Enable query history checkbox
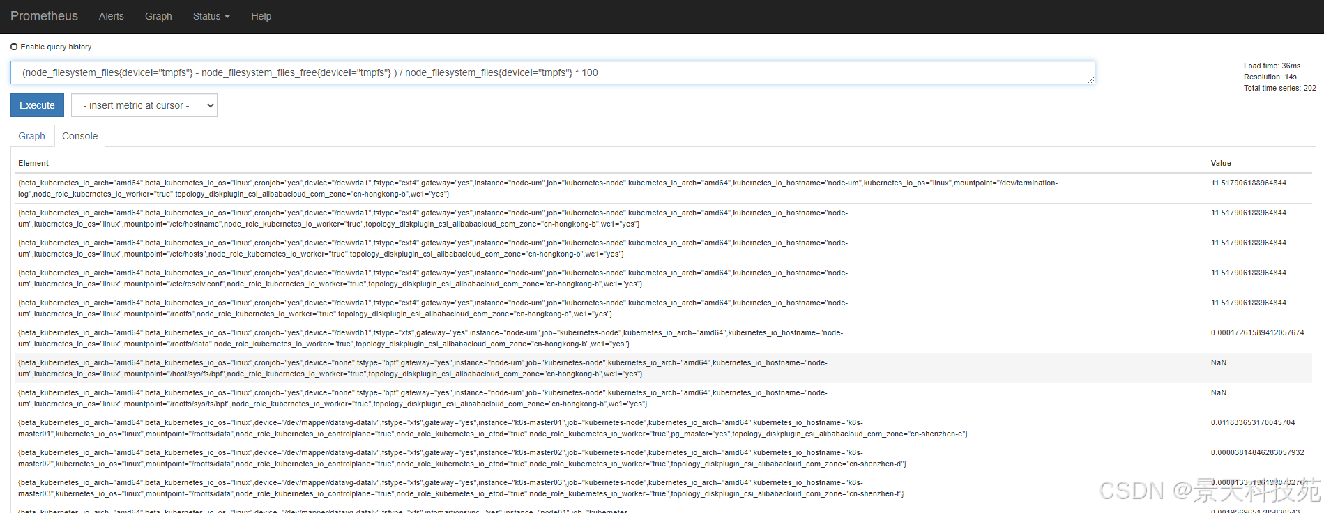Screen dimensions: 1324x513 [x=14, y=47]
